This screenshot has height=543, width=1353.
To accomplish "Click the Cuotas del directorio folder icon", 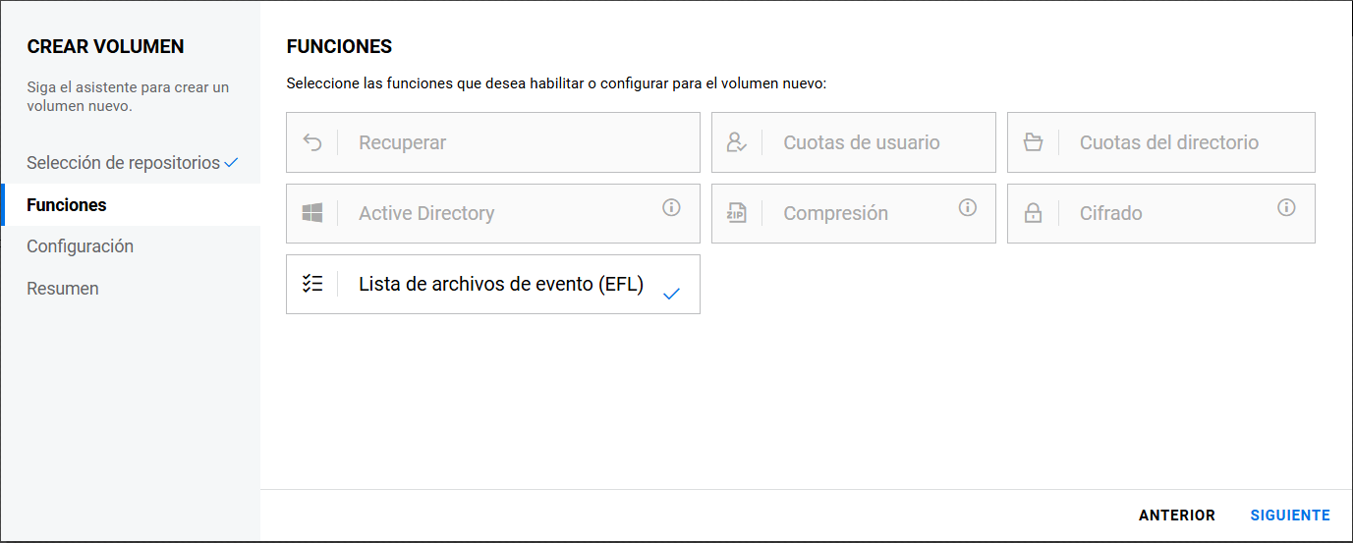I will tap(1033, 142).
